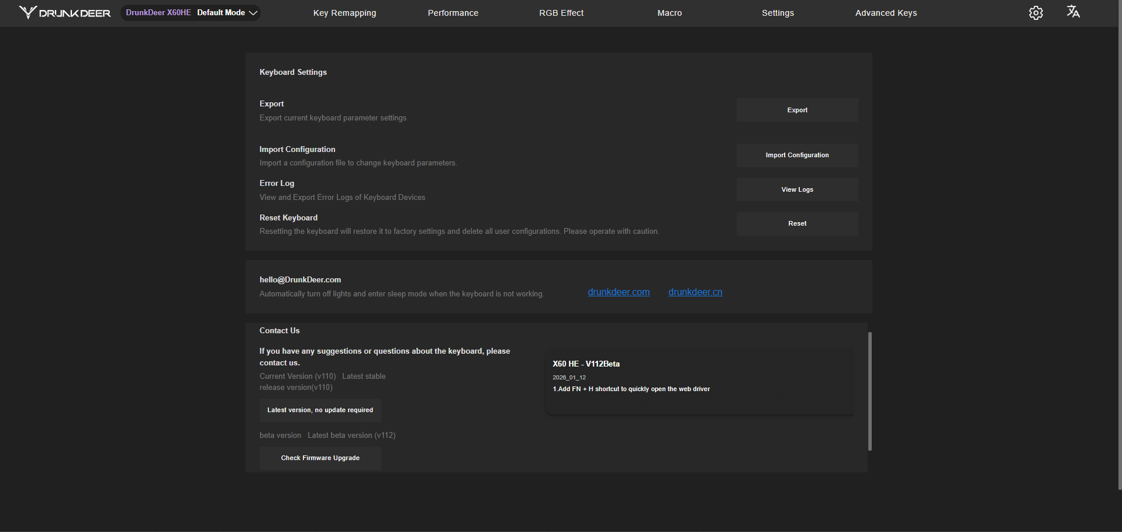Click View Logs button
Screen dimensions: 1122x532
point(797,189)
